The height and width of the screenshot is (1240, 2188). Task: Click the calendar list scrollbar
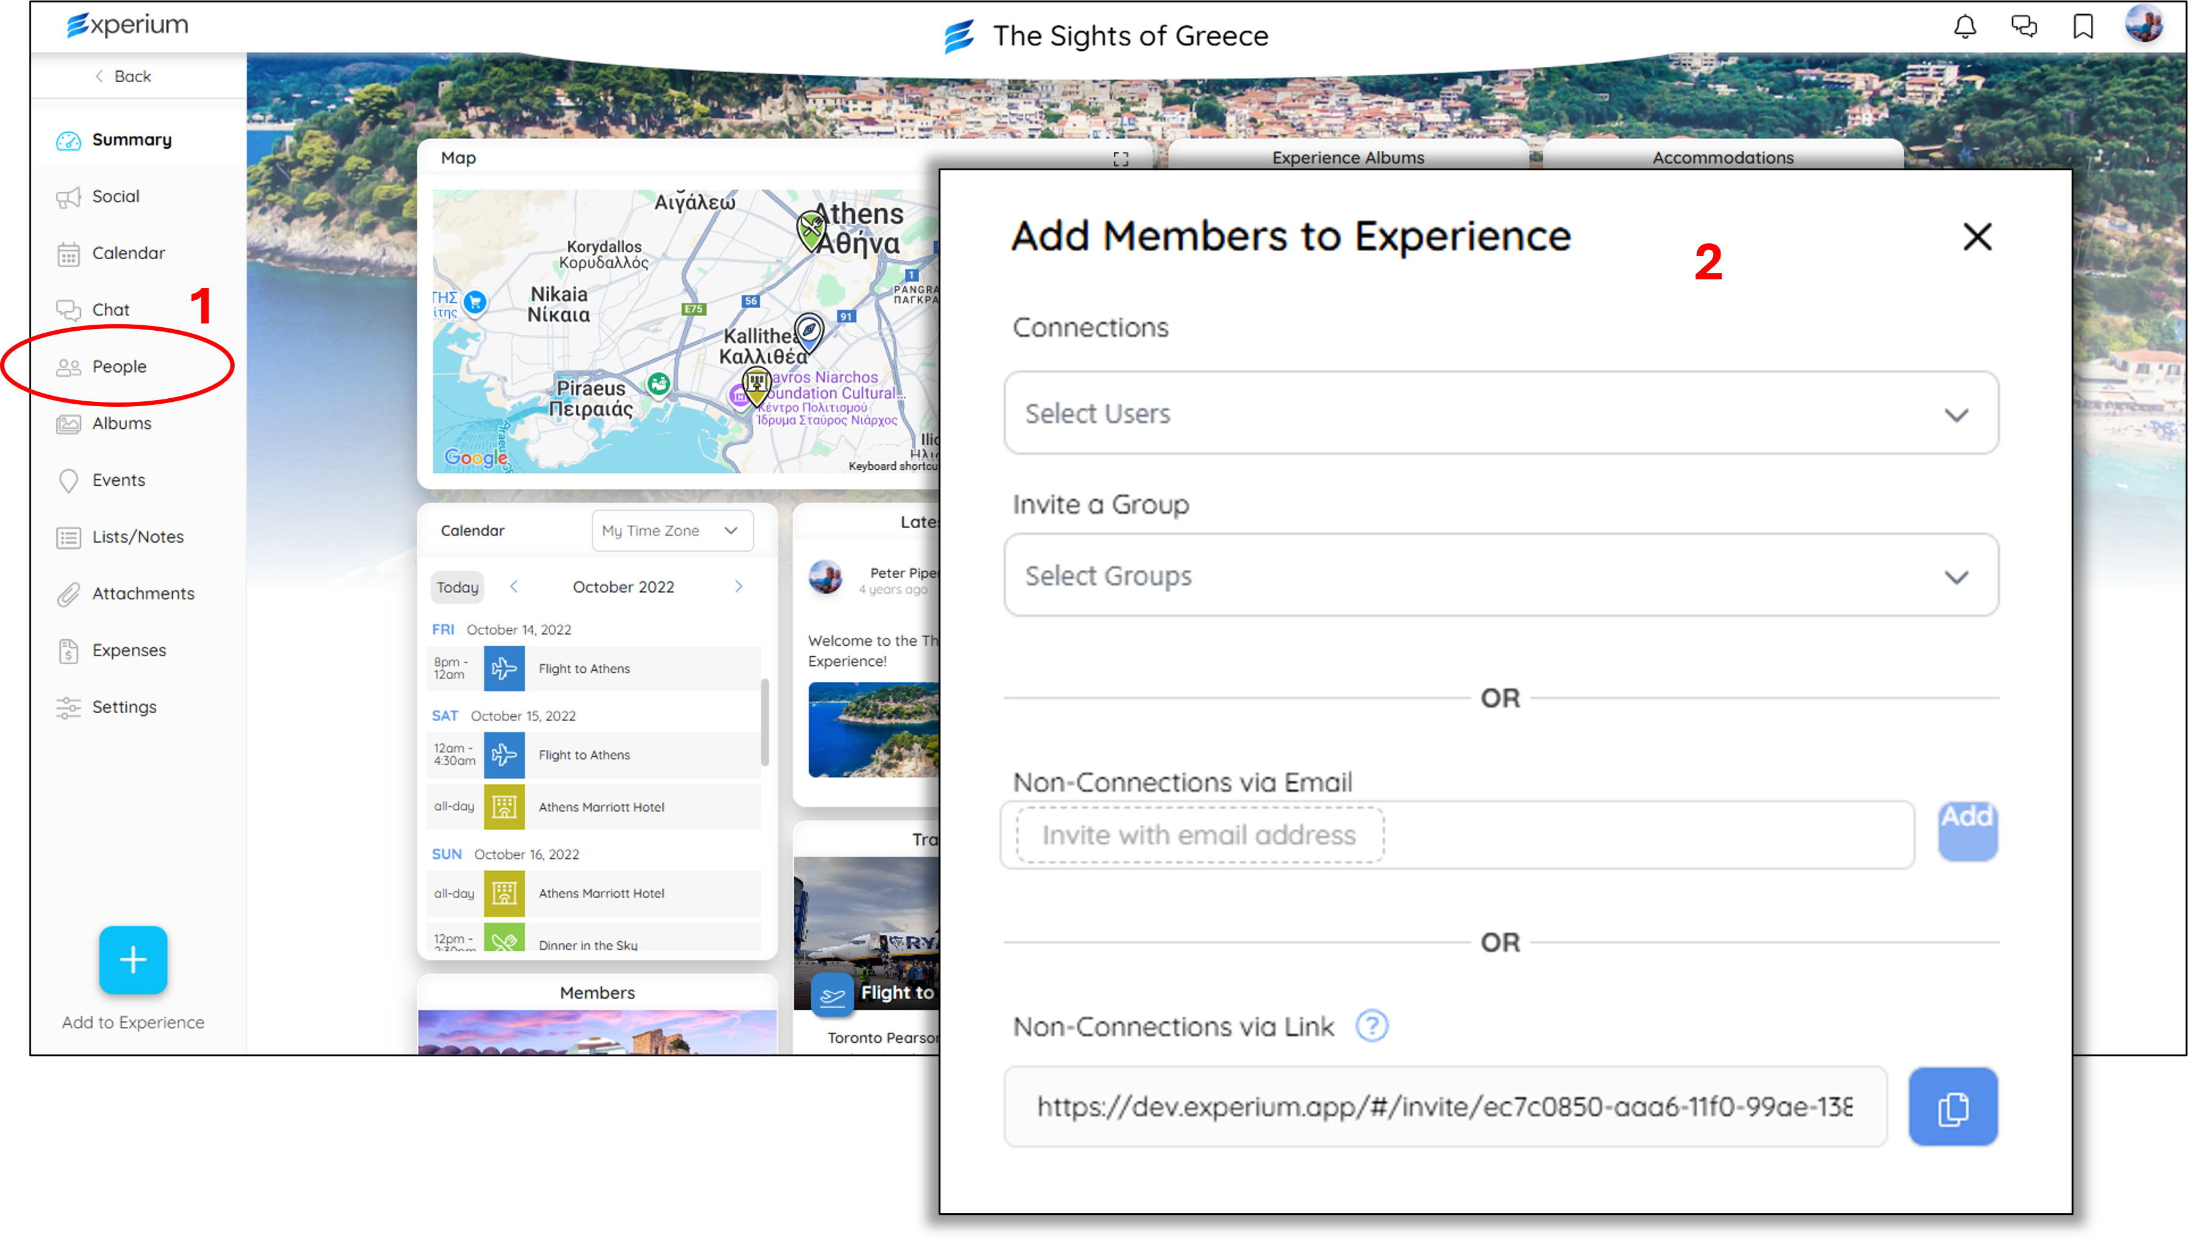pos(765,722)
